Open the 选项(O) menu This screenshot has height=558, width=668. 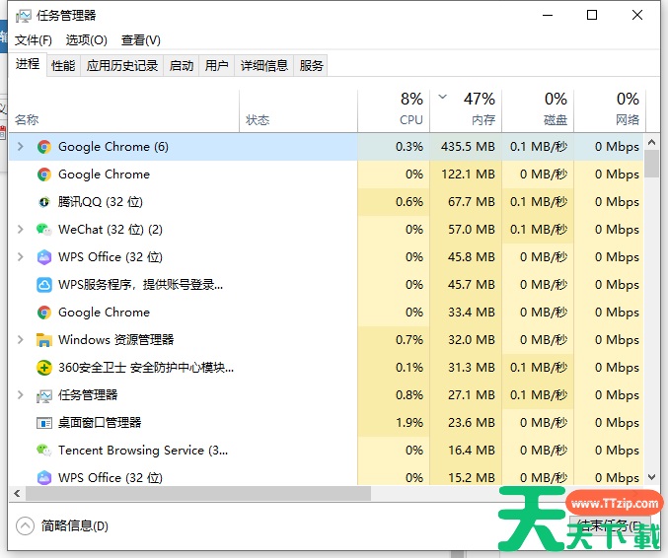click(x=87, y=40)
